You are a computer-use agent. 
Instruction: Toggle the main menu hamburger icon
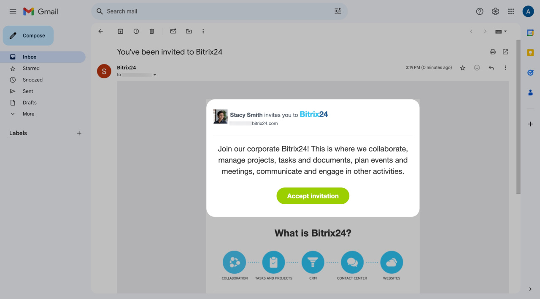tap(13, 11)
